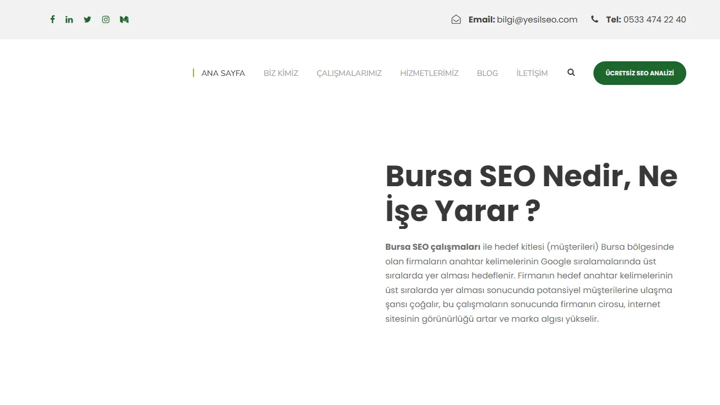720x405 pixels.
Task: Click the green accent bar beside ANA SAYFA
Action: point(193,73)
